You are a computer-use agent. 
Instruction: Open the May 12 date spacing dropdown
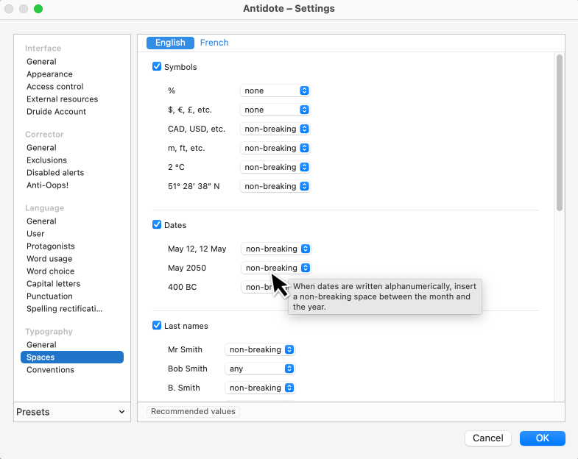click(x=276, y=249)
